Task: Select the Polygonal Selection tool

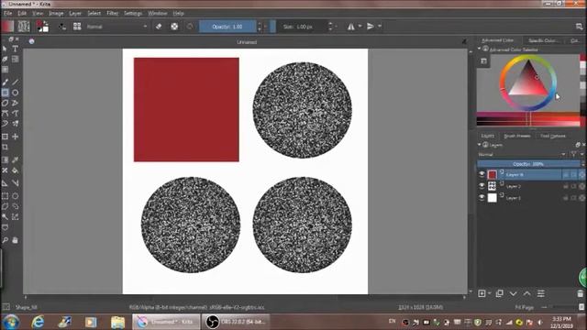Action: coord(5,206)
